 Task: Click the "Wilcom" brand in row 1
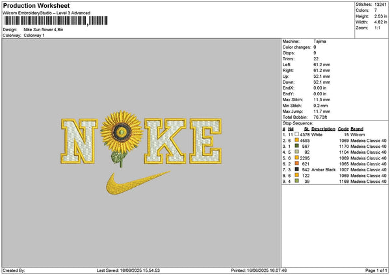pos(357,135)
